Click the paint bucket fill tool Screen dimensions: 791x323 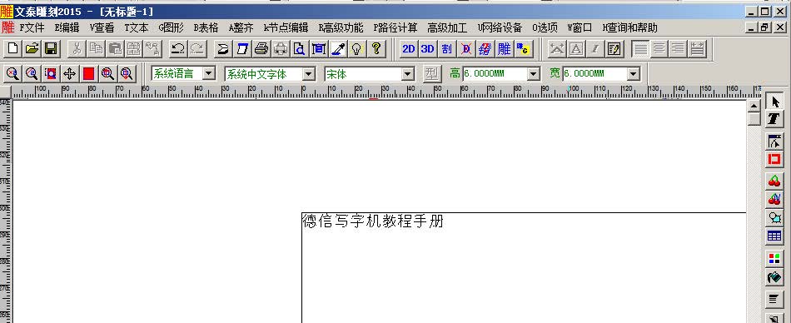coord(774,277)
